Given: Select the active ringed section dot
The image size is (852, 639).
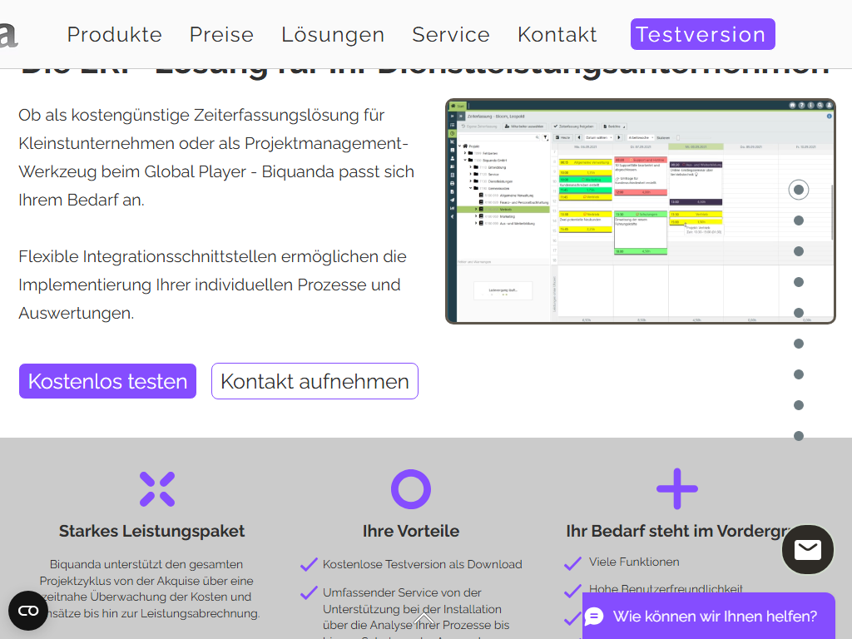Looking at the screenshot, I should 798,190.
